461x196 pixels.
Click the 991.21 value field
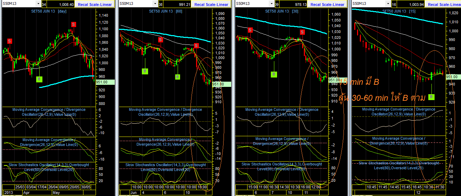(177, 5)
